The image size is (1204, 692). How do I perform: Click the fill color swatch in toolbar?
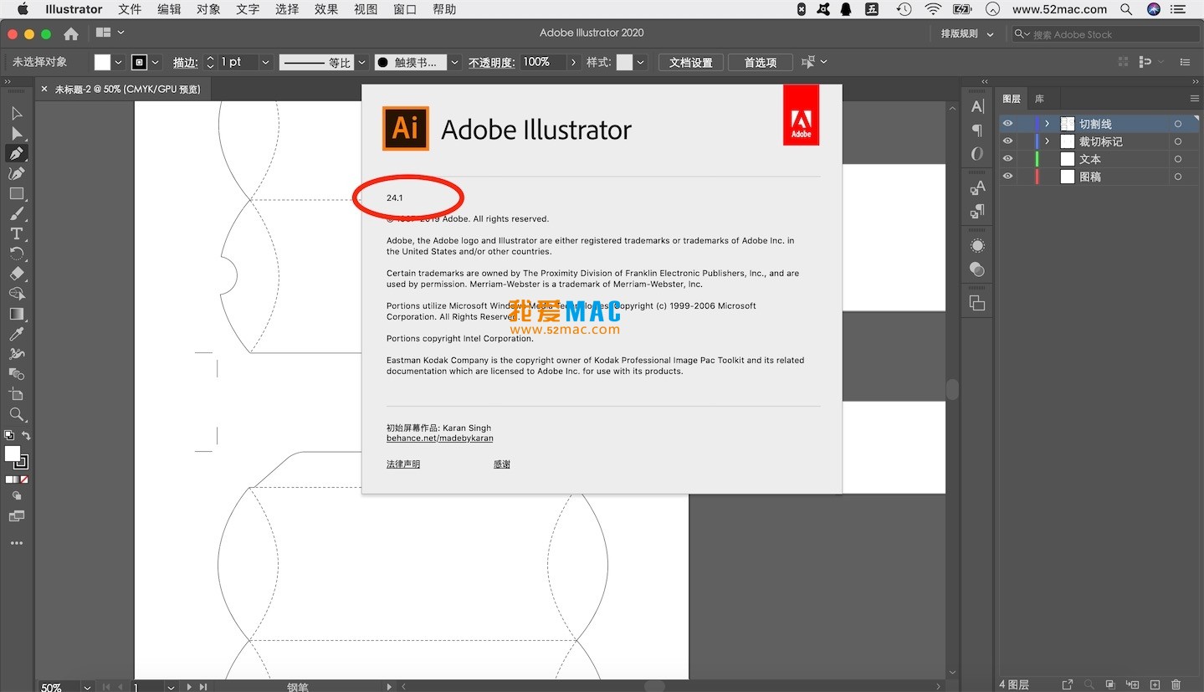(x=103, y=61)
